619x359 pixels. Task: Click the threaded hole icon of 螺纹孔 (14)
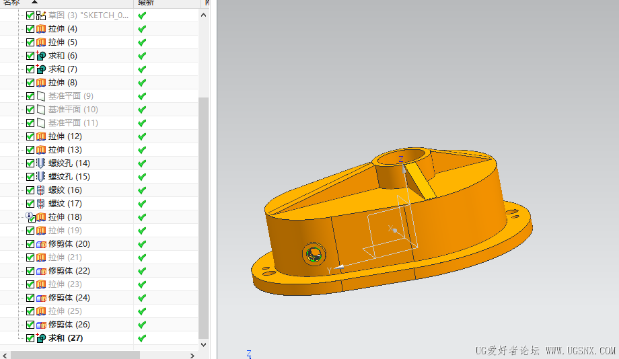pos(40,163)
